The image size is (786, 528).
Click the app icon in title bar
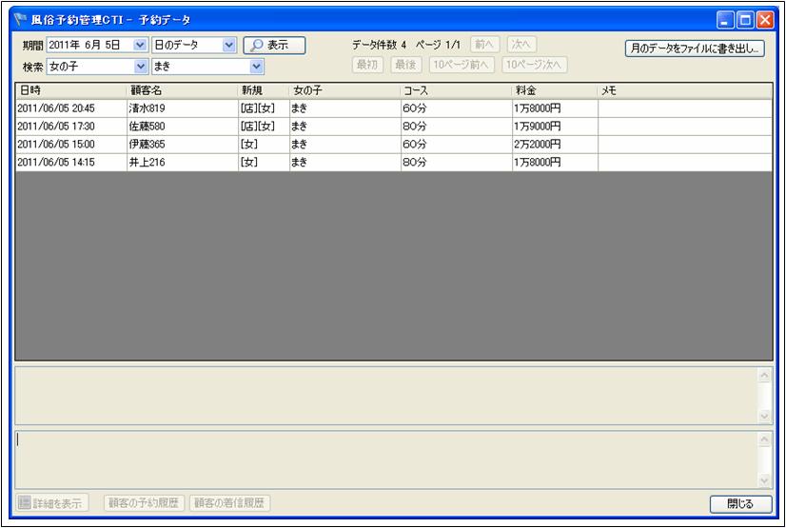20,19
